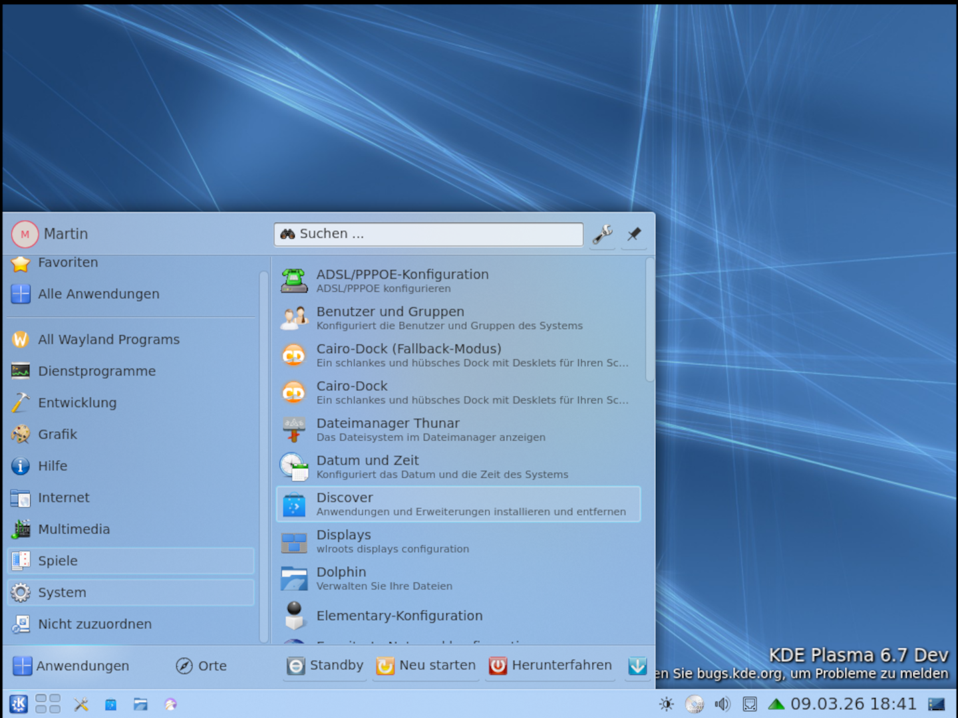The height and width of the screenshot is (718, 958).
Task: Click the Herunterfahren button
Action: pyautogui.click(x=551, y=665)
